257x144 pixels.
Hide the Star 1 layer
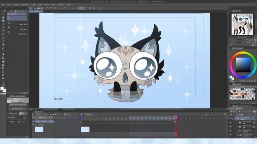[x=230, y=122]
